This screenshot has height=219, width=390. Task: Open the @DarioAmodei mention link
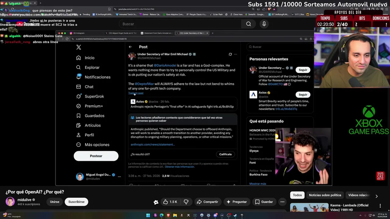(165, 65)
